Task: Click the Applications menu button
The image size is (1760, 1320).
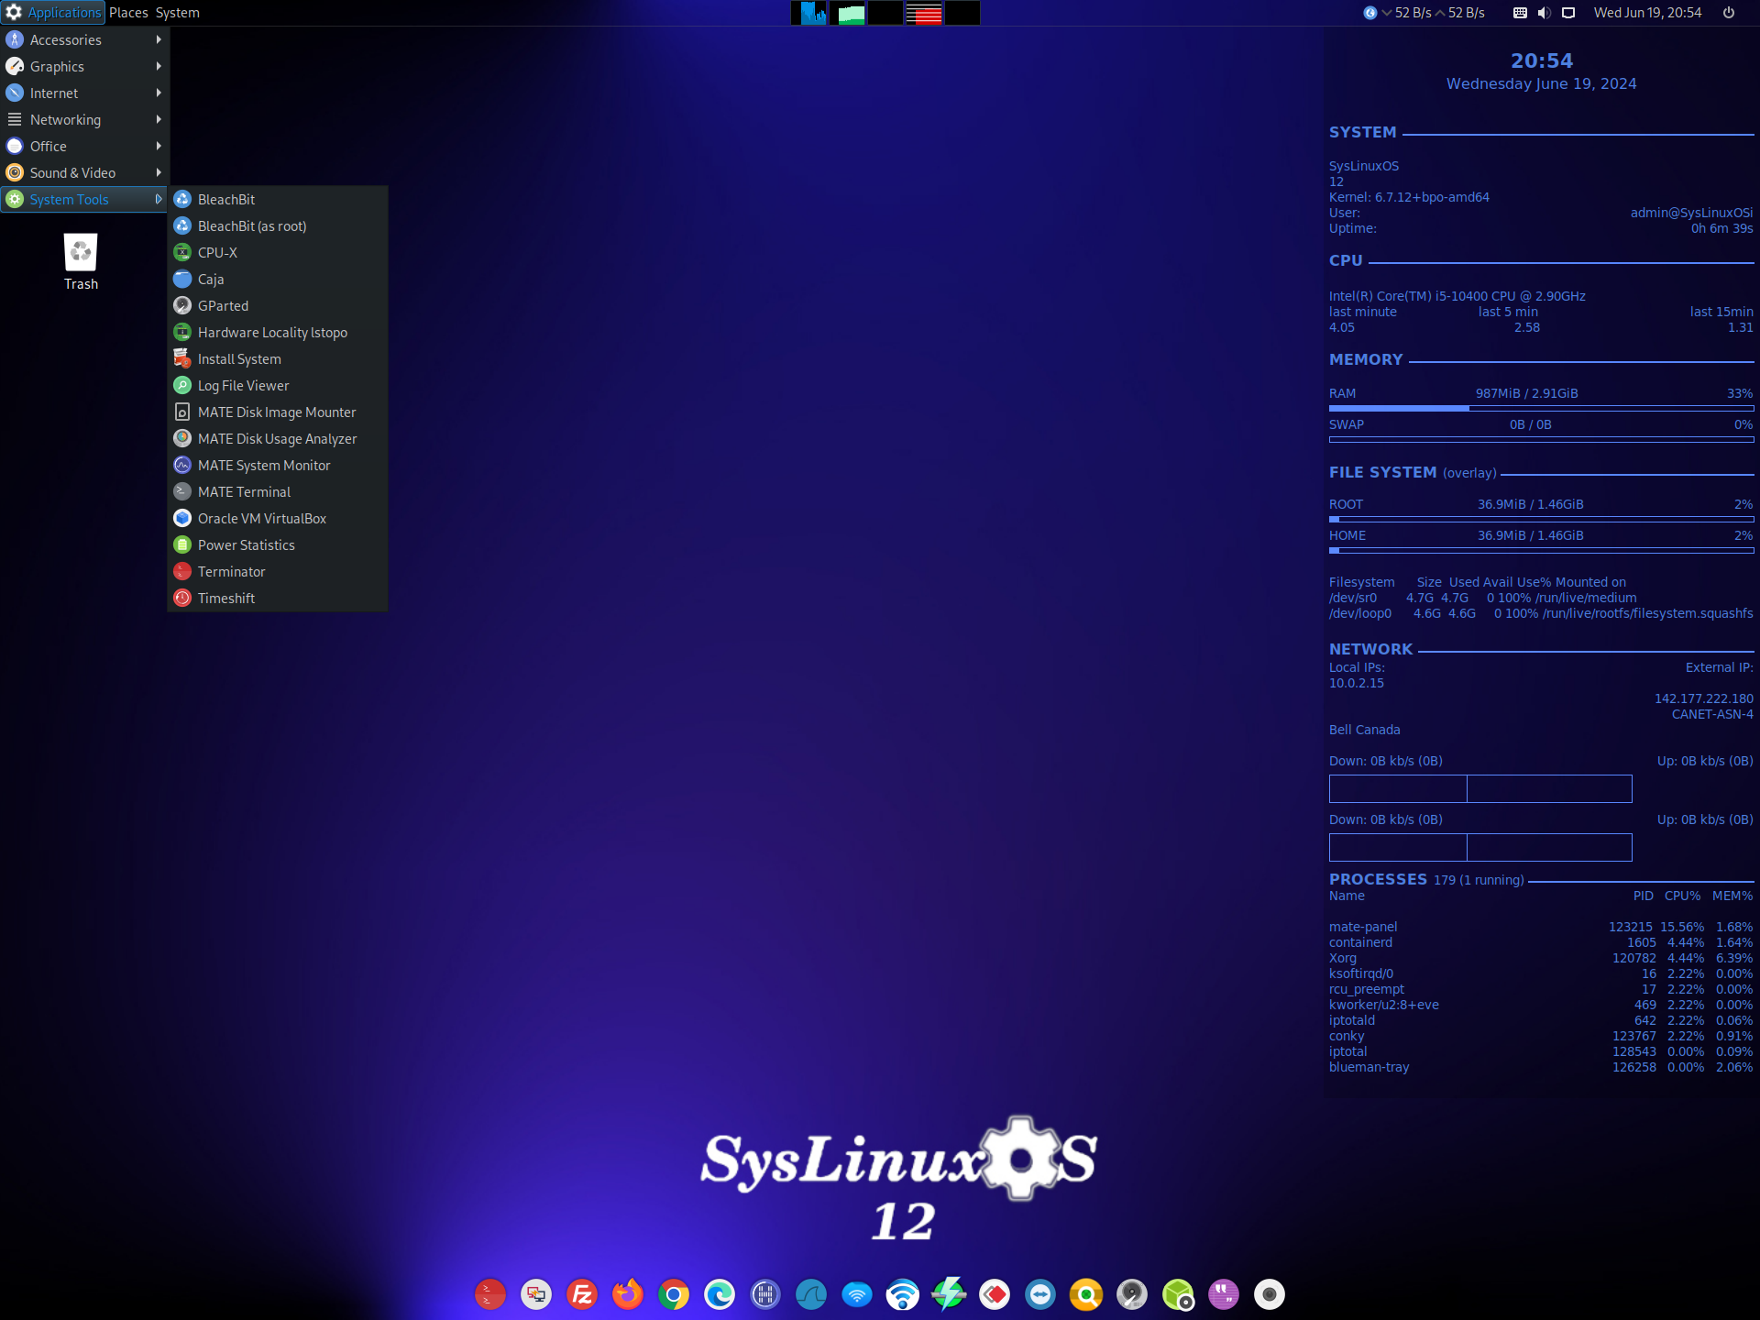Action: pyautogui.click(x=53, y=13)
